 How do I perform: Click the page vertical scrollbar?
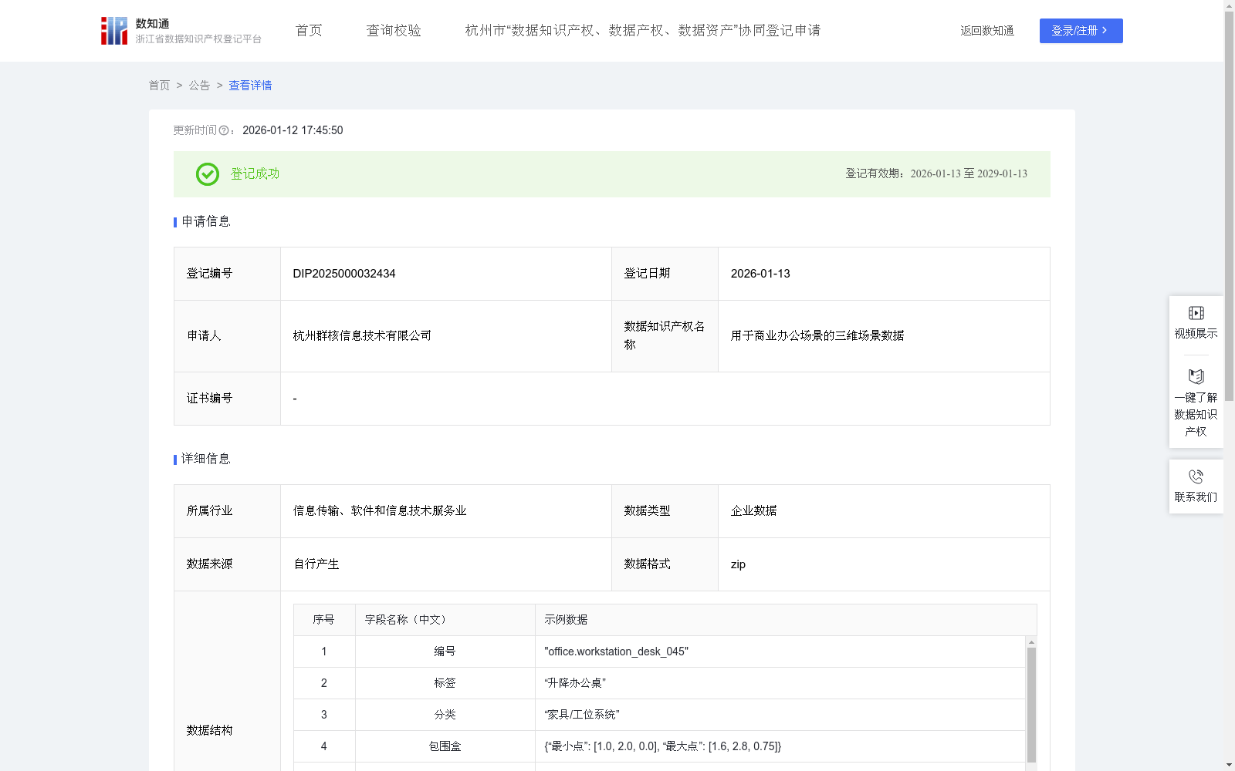[x=1229, y=206]
